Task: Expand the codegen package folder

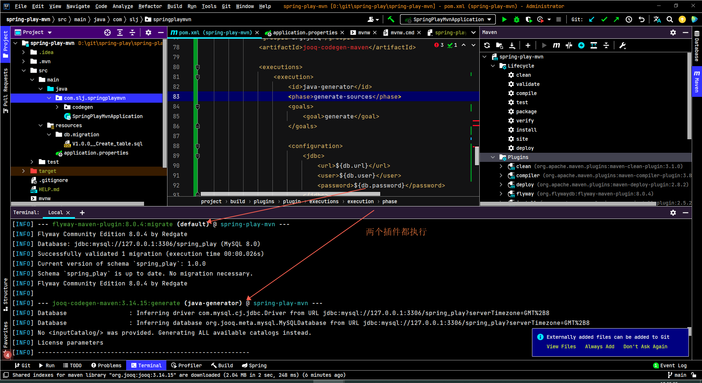Action: click(x=57, y=107)
